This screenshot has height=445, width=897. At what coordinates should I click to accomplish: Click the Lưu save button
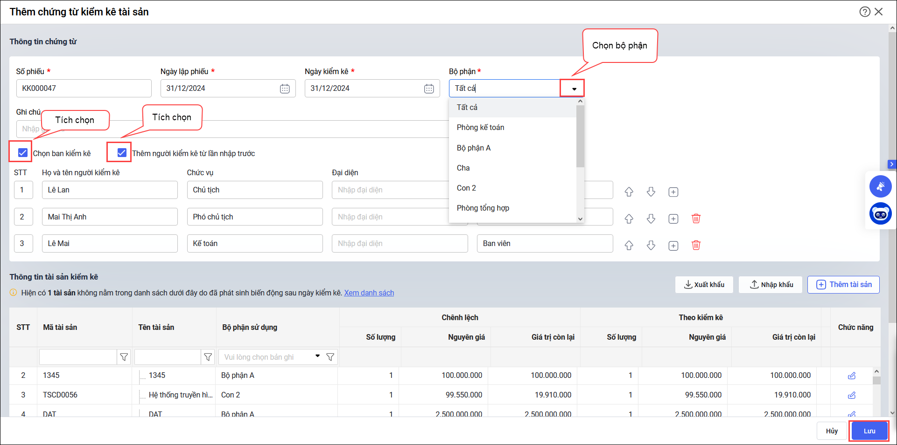(869, 431)
